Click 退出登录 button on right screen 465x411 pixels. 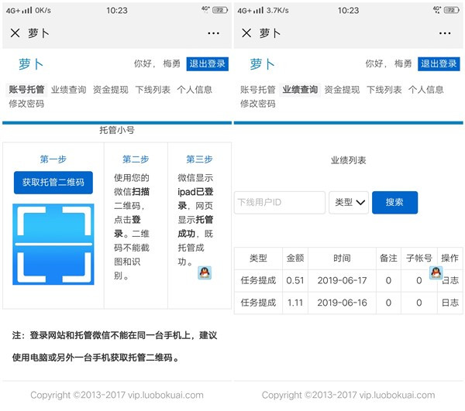[439, 64]
